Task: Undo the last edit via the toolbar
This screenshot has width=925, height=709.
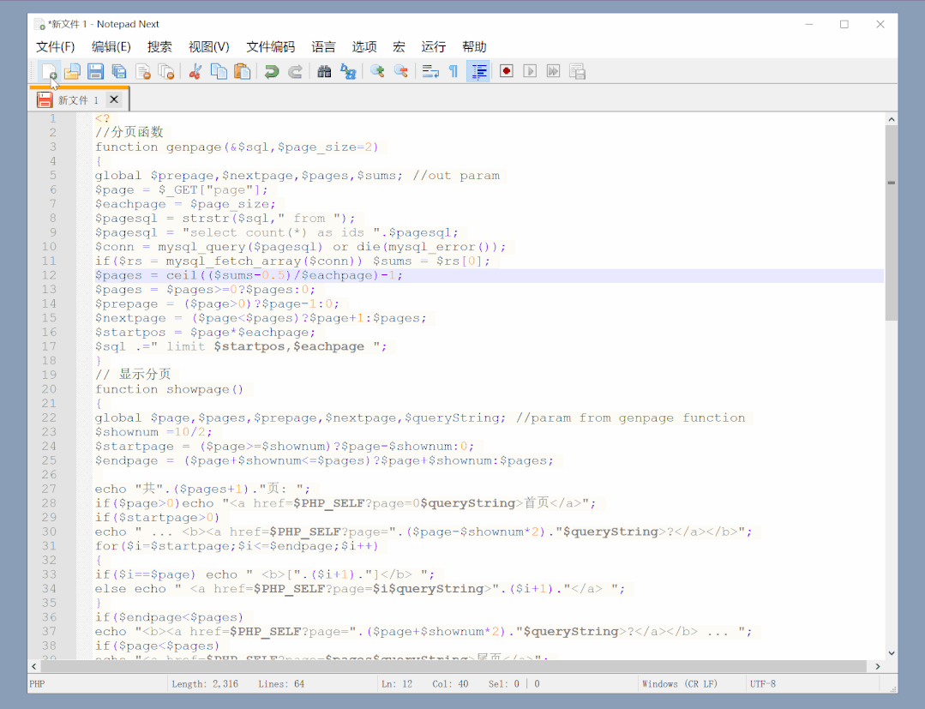Action: coord(272,72)
